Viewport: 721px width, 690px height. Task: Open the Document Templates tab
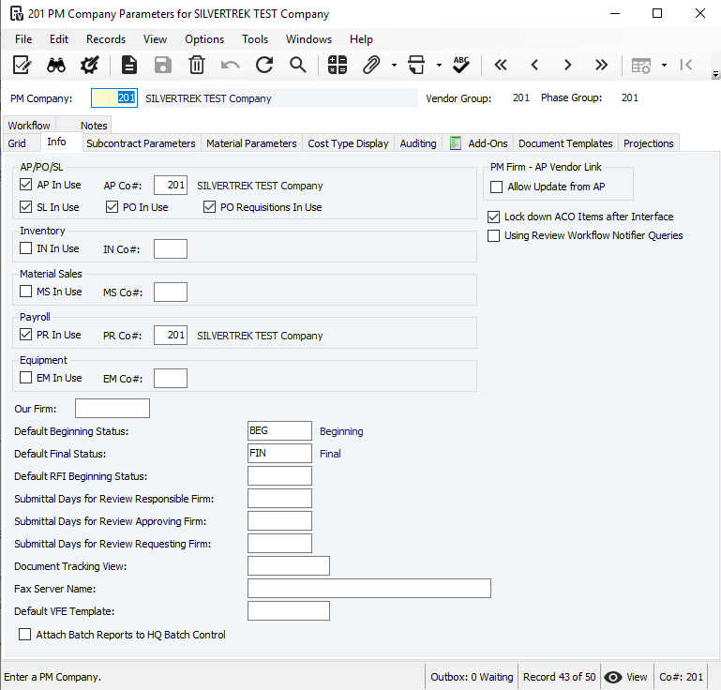coord(565,143)
